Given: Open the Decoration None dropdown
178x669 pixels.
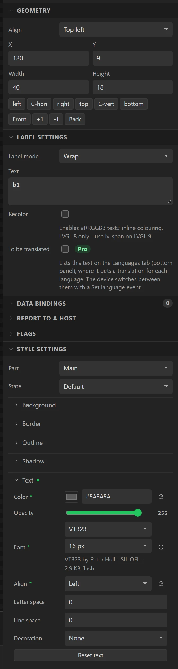Looking at the screenshot, I should point(116,638).
